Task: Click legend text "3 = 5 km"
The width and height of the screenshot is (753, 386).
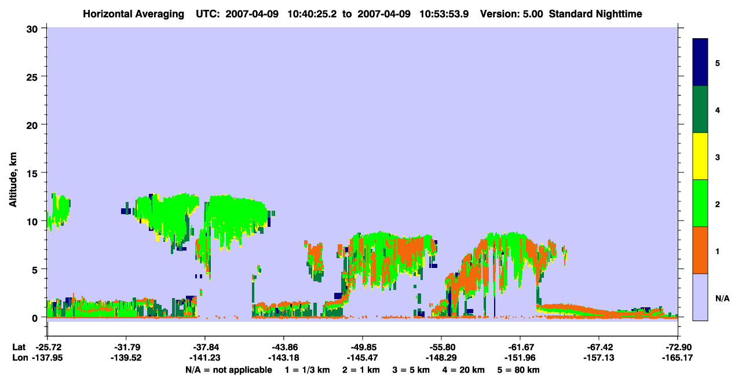Action: coord(411,369)
